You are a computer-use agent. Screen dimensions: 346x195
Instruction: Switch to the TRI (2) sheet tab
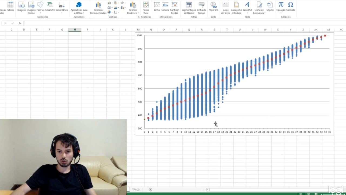136,190
